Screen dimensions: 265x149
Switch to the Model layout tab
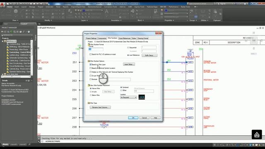pyautogui.click(x=5, y=144)
